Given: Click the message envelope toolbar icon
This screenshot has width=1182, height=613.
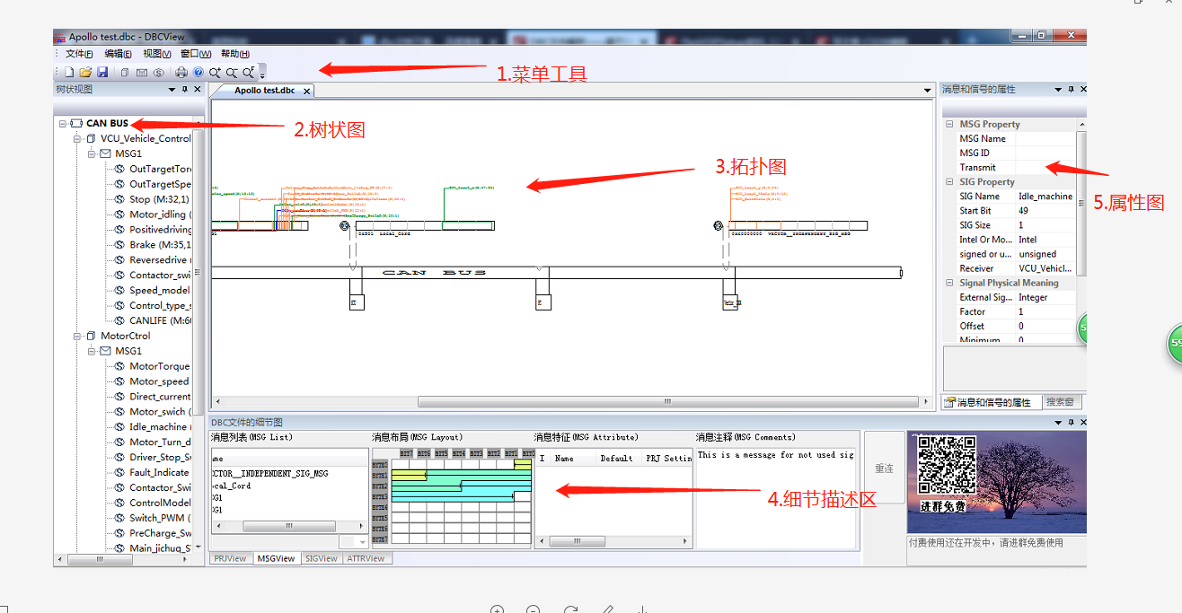Looking at the screenshot, I should pyautogui.click(x=141, y=73).
